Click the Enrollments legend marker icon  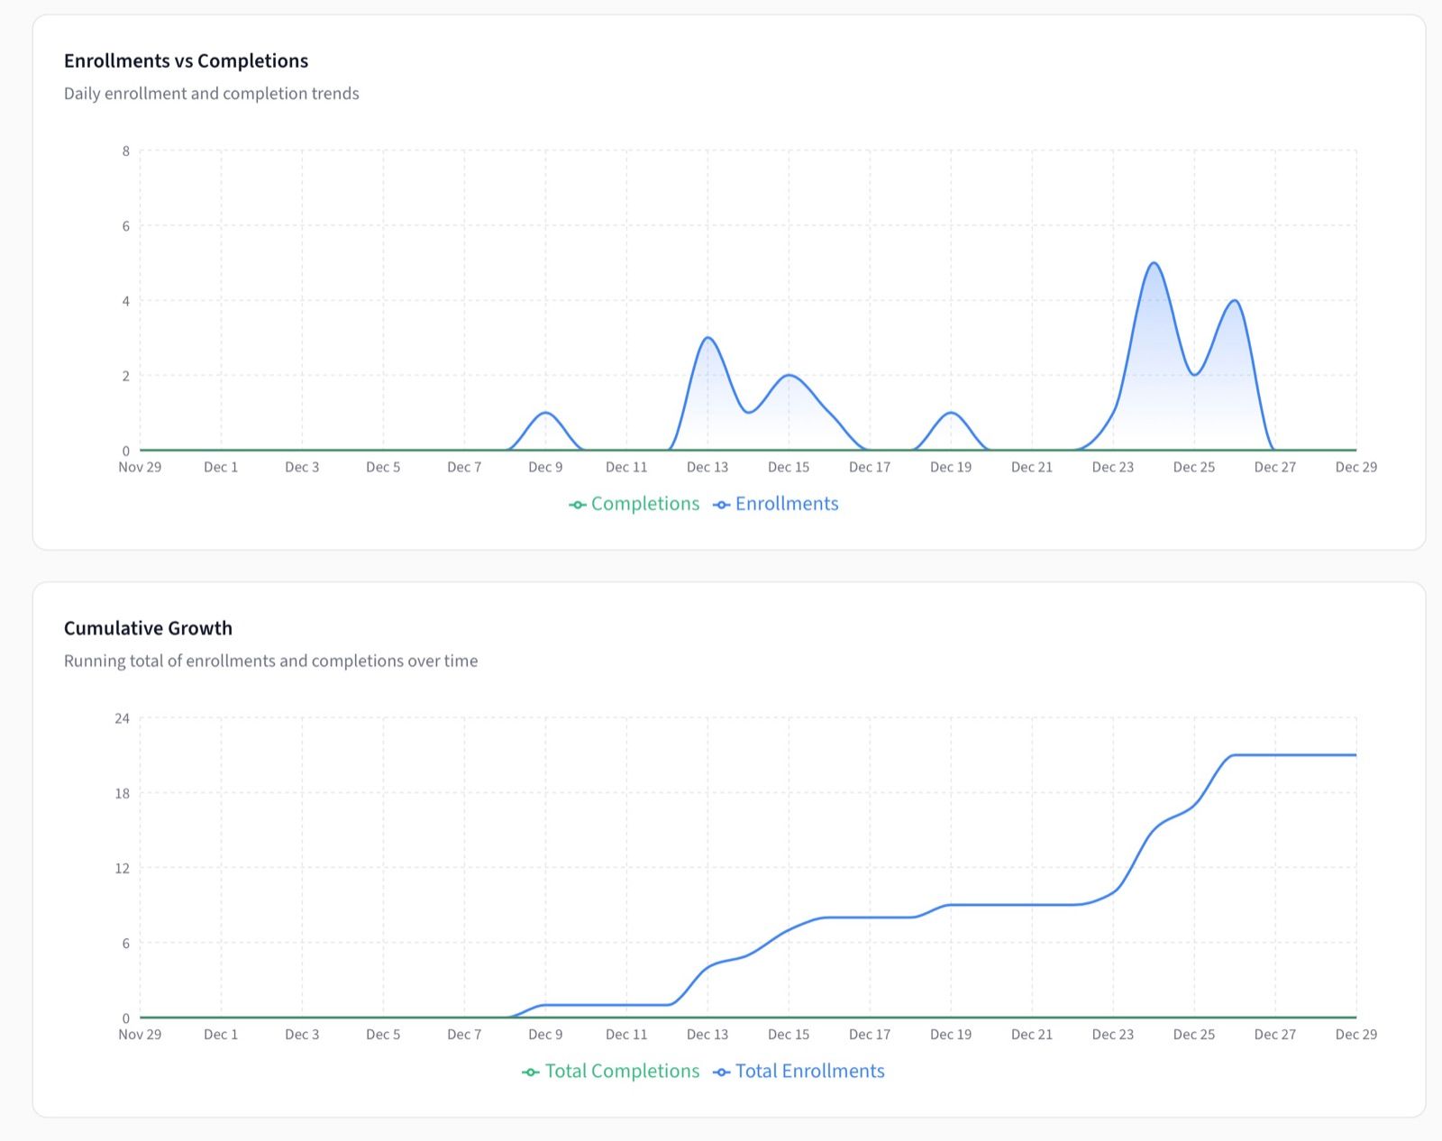click(x=721, y=504)
